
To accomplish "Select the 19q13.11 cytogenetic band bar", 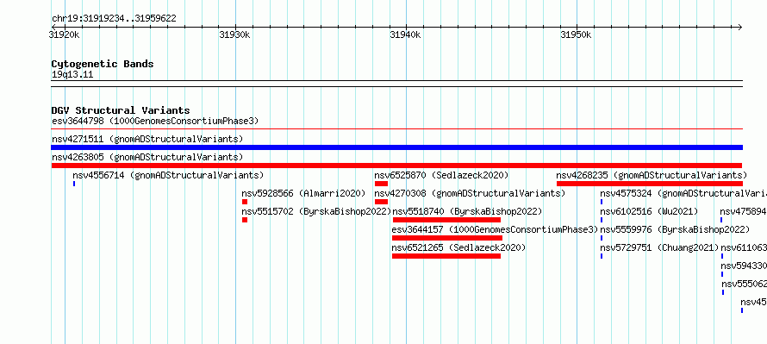I will [396, 84].
